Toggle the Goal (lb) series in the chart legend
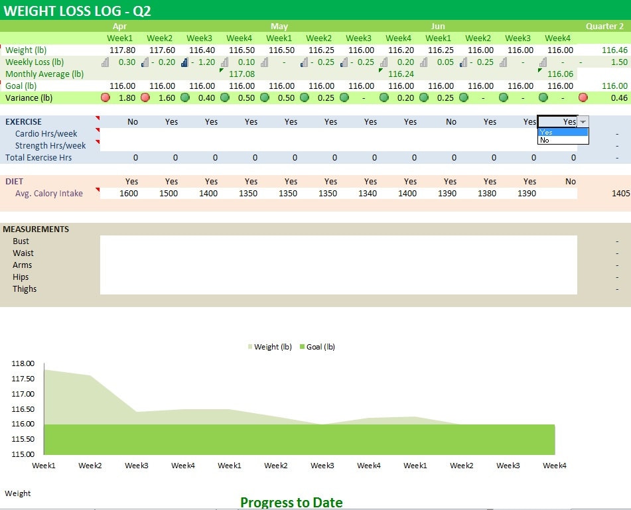 point(322,347)
